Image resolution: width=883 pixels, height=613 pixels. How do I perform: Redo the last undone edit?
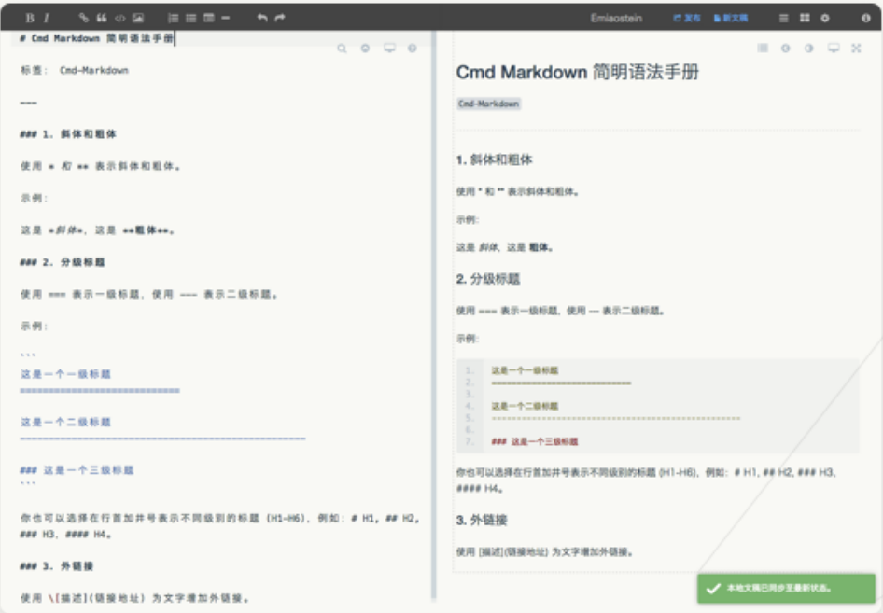point(280,18)
